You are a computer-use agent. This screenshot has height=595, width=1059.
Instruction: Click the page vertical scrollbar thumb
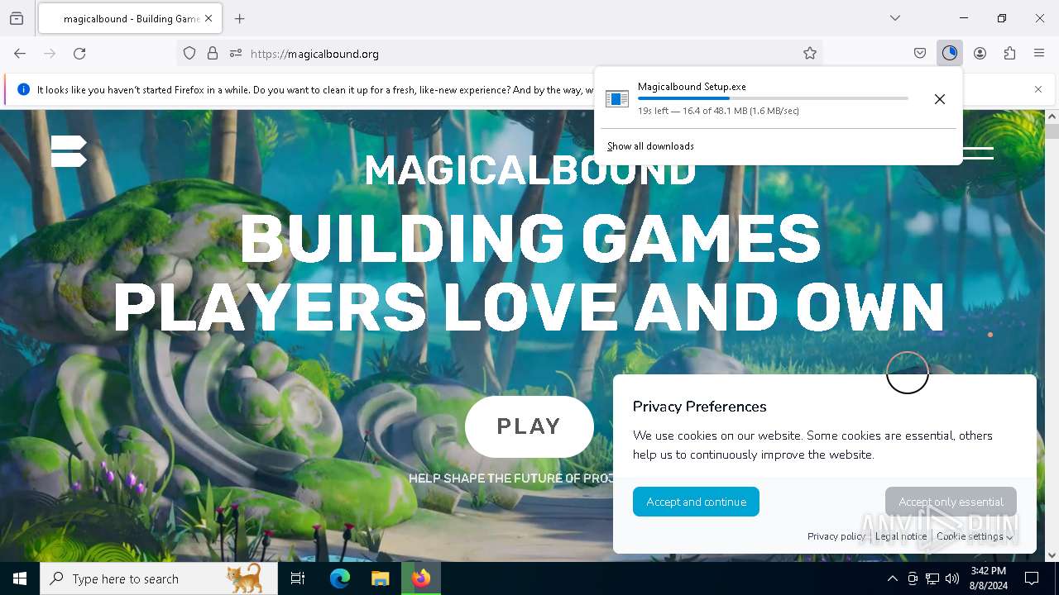(x=1052, y=131)
